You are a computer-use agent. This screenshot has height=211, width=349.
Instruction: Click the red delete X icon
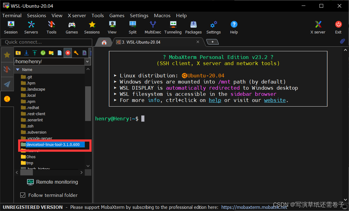point(68,53)
